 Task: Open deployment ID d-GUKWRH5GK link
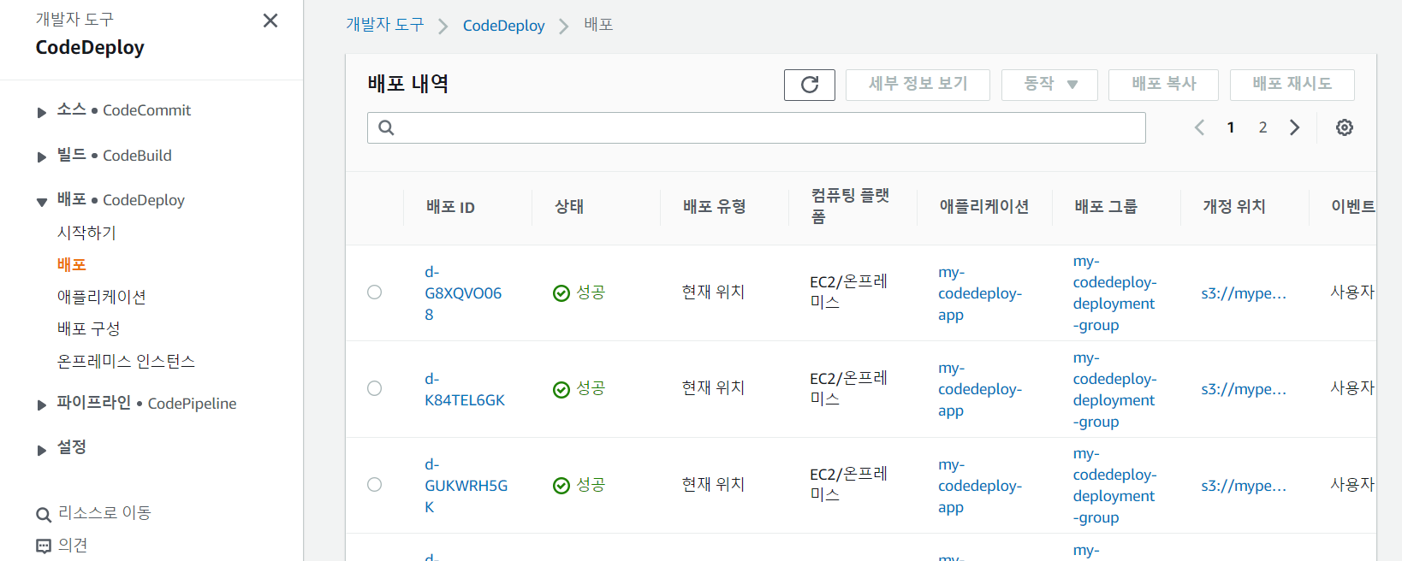pos(466,486)
